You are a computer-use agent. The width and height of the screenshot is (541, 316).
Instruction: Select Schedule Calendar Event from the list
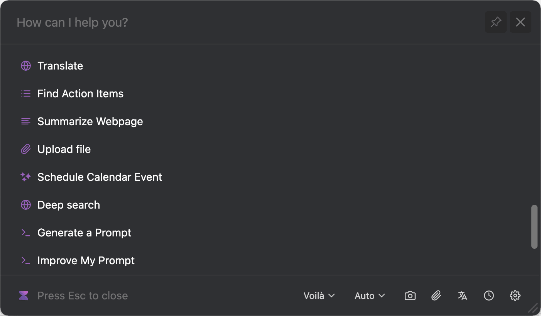tap(100, 177)
